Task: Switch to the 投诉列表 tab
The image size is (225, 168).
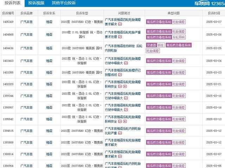Action: click(x=13, y=3)
